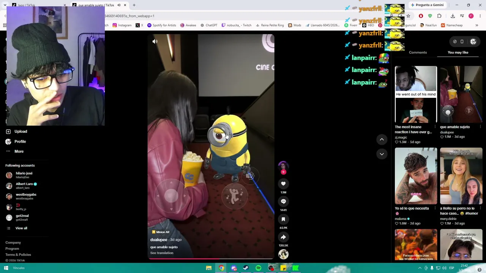Image resolution: width=486 pixels, height=273 pixels.
Task: Open Upload in the TikTok sidebar
Action: (x=16, y=131)
